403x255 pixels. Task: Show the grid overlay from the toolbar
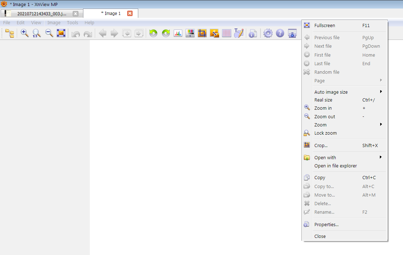point(227,33)
